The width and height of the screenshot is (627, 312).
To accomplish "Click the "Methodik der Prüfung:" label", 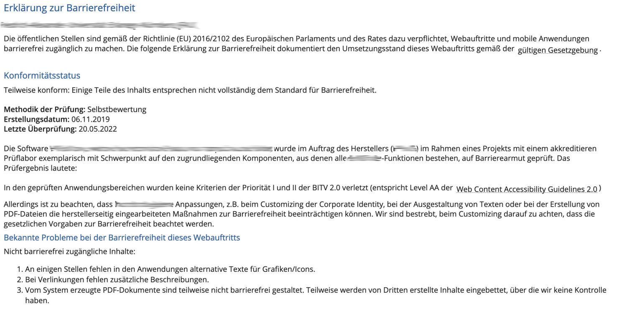I will click(x=44, y=110).
